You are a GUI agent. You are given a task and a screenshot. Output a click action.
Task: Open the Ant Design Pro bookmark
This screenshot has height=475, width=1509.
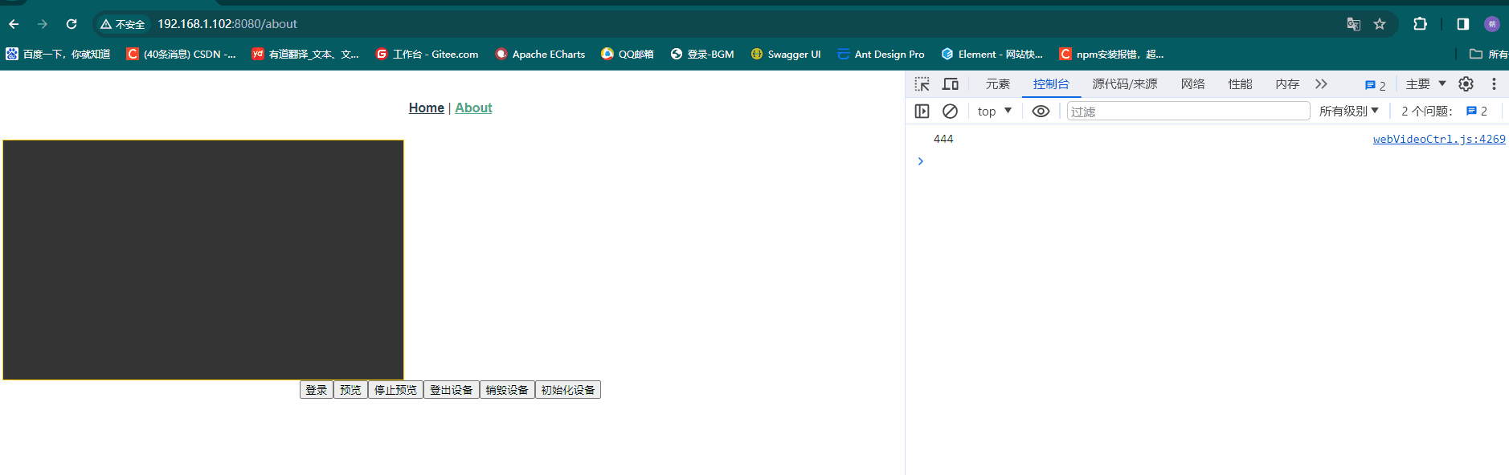tap(881, 54)
